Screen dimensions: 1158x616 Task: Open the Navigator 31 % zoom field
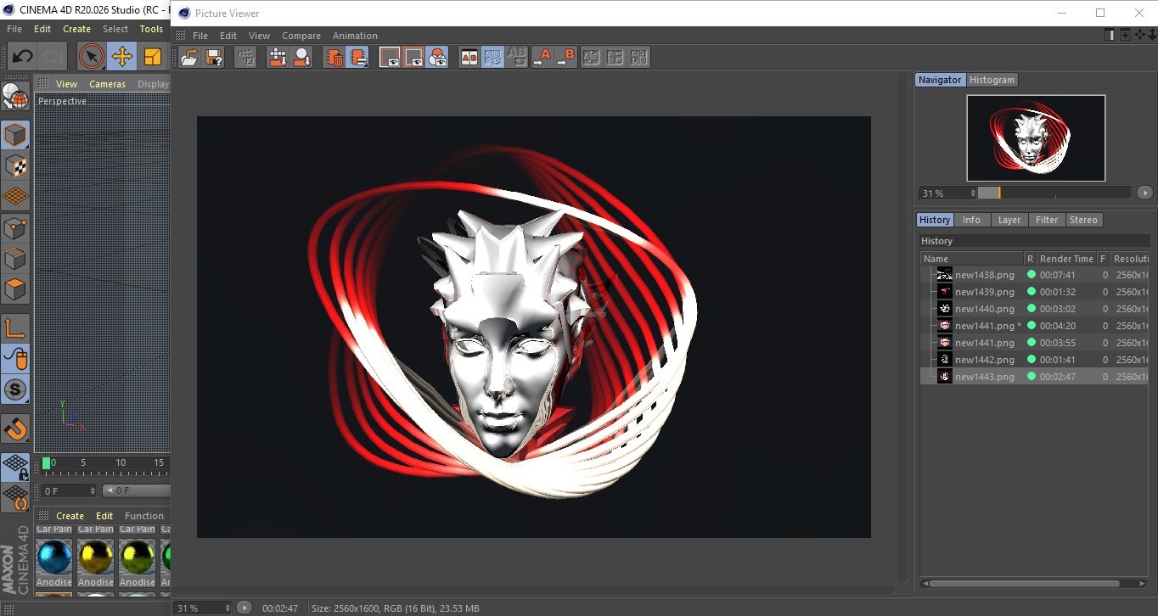coord(947,193)
